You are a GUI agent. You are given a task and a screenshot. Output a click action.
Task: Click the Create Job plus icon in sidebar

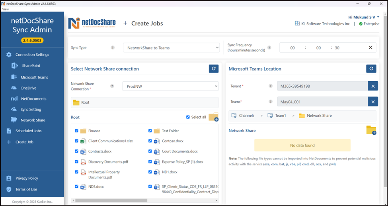coord(9,142)
